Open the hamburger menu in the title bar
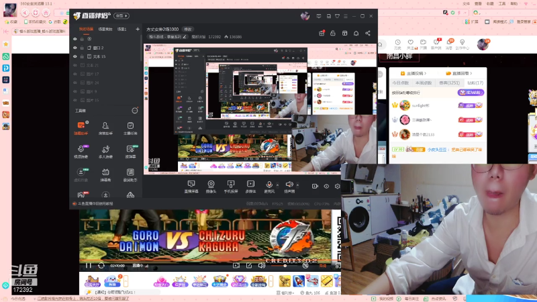 [346, 16]
